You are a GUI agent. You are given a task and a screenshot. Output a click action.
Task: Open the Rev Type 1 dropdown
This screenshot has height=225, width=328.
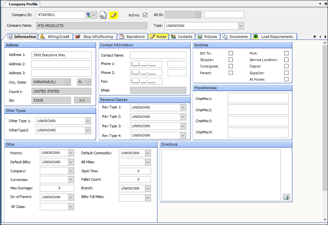pyautogui.click(x=183, y=107)
